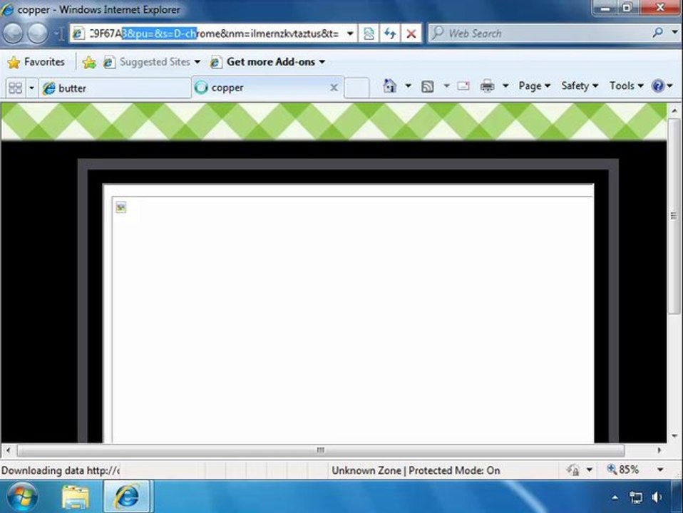Click the broken image placeholder icon
The height and width of the screenshot is (513, 683).
[x=120, y=207]
